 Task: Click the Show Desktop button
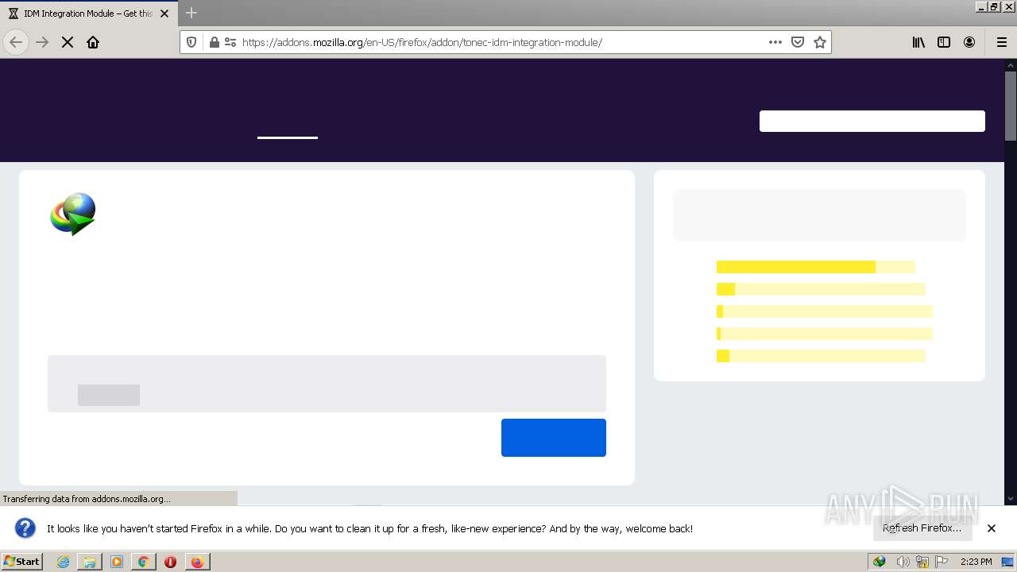[x=1008, y=562]
